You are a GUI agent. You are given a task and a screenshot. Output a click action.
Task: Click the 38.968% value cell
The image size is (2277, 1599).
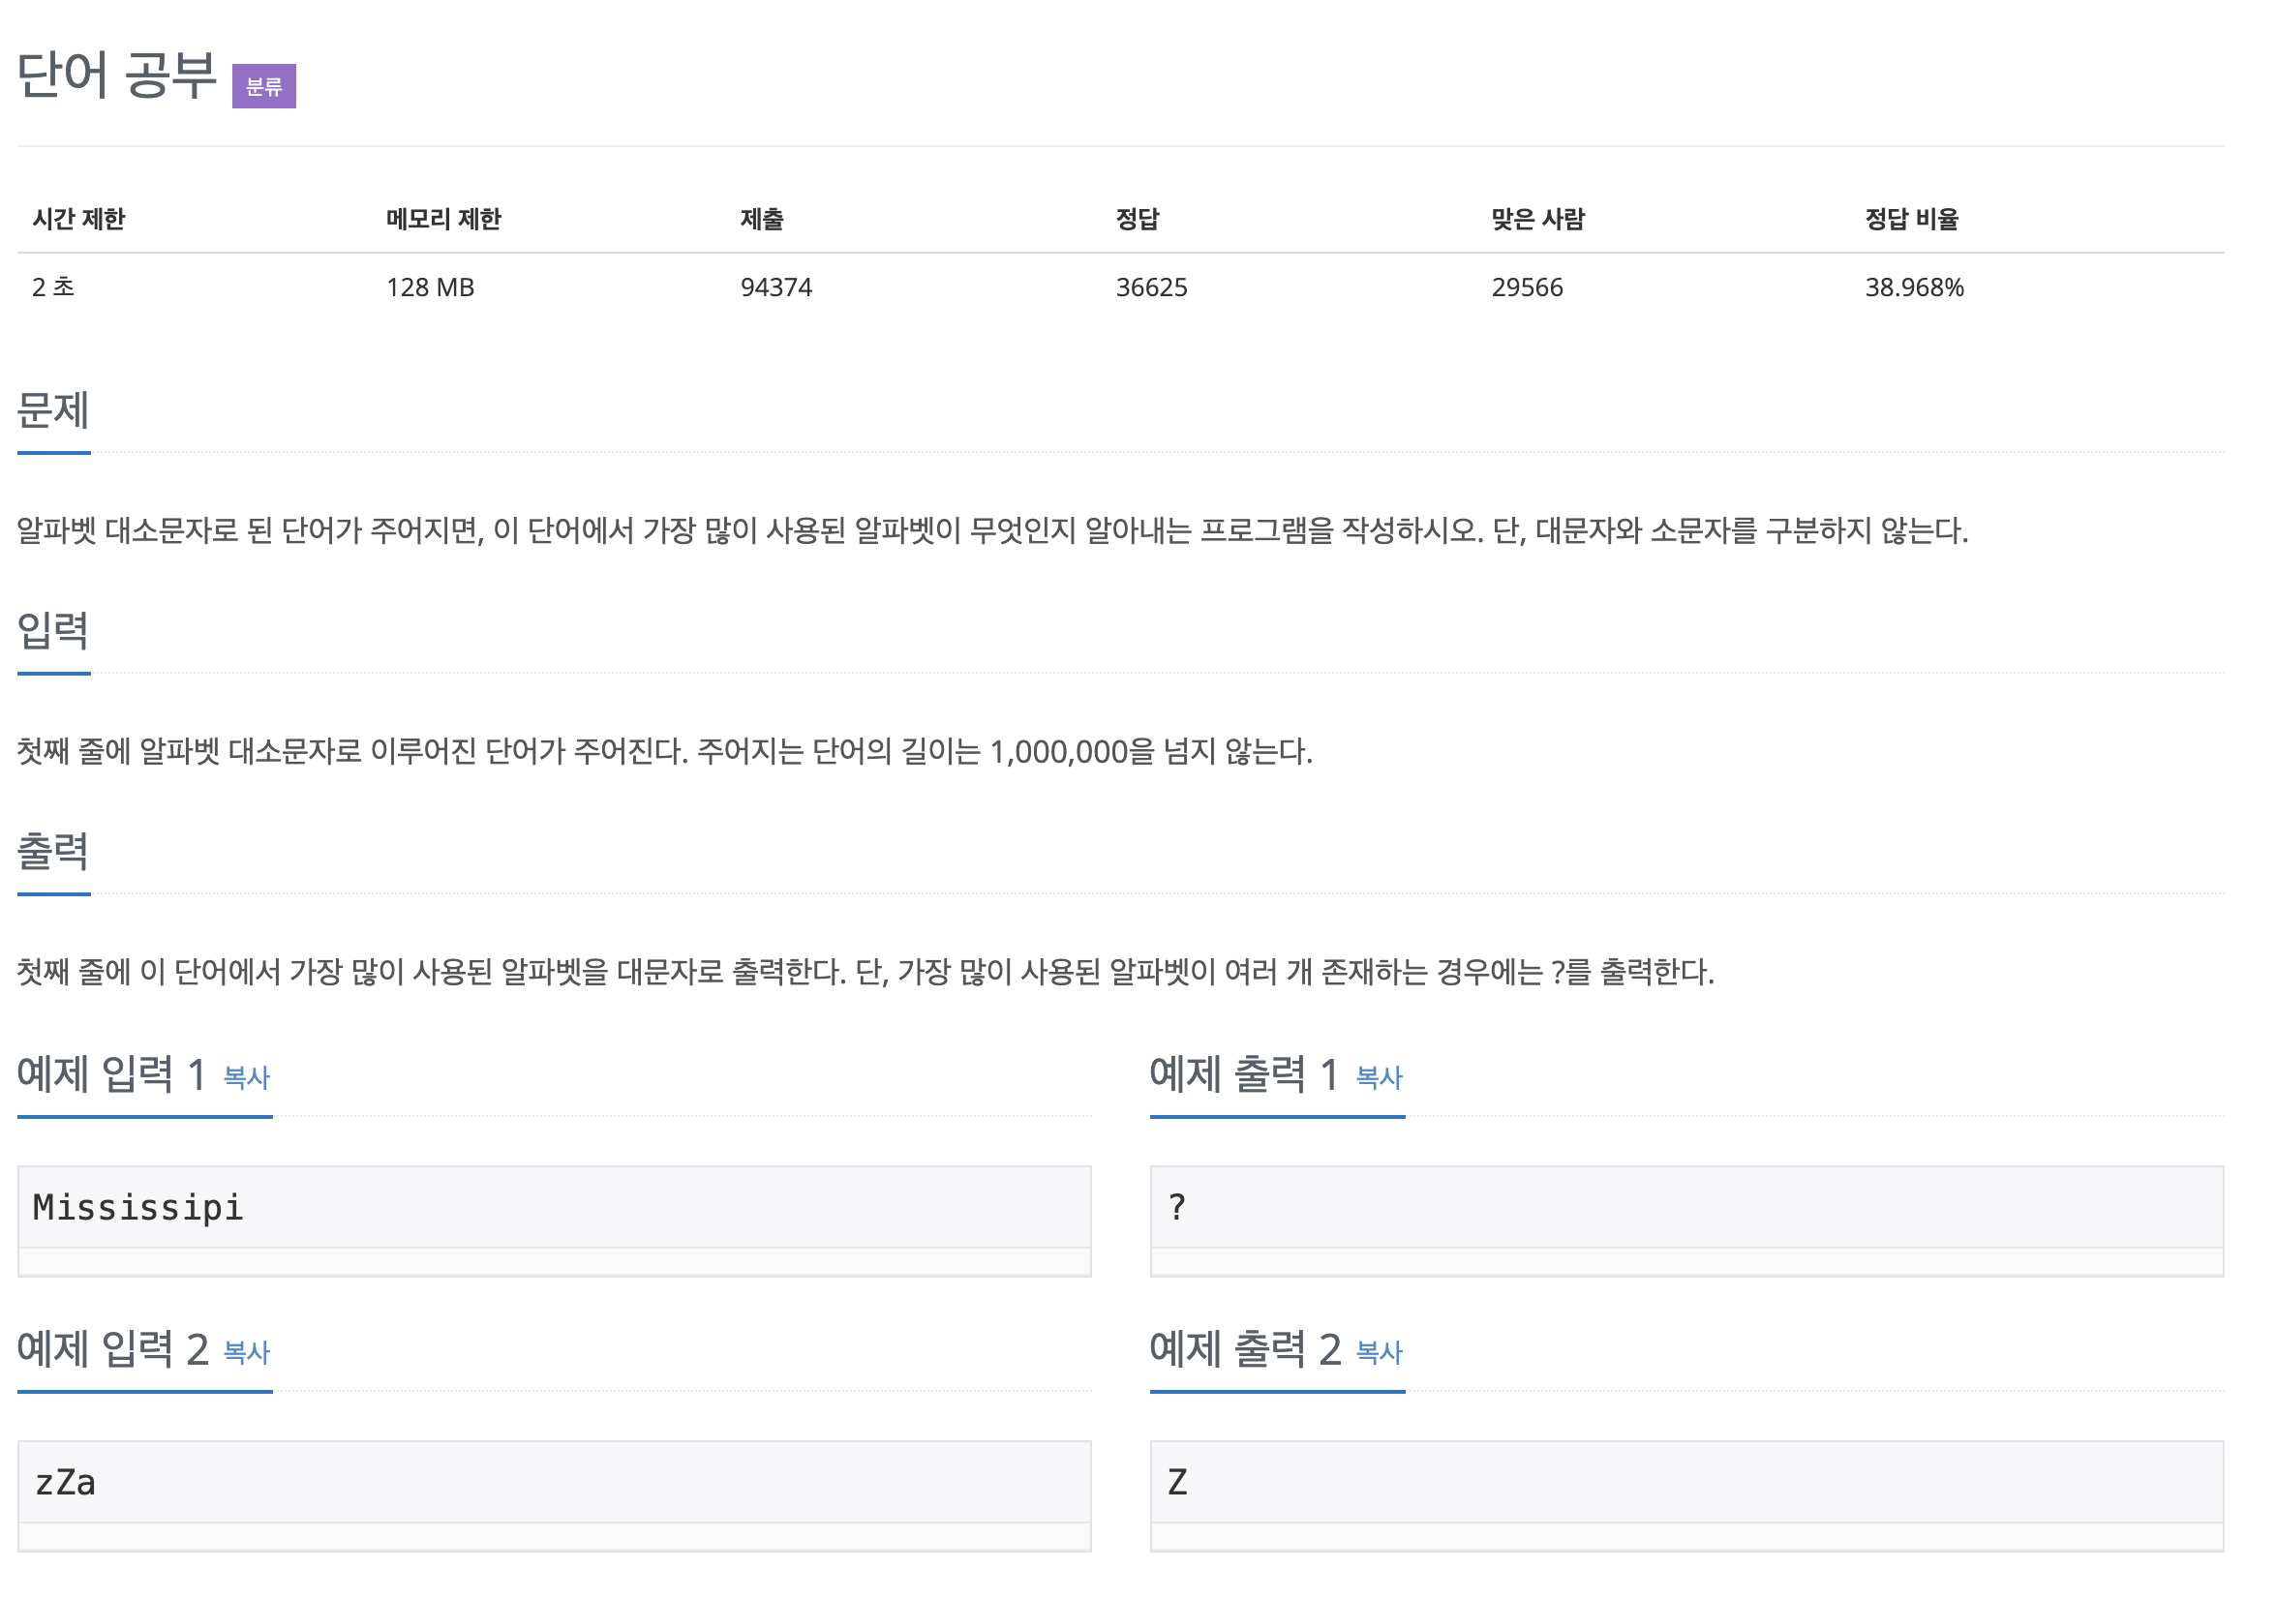coord(1914,287)
